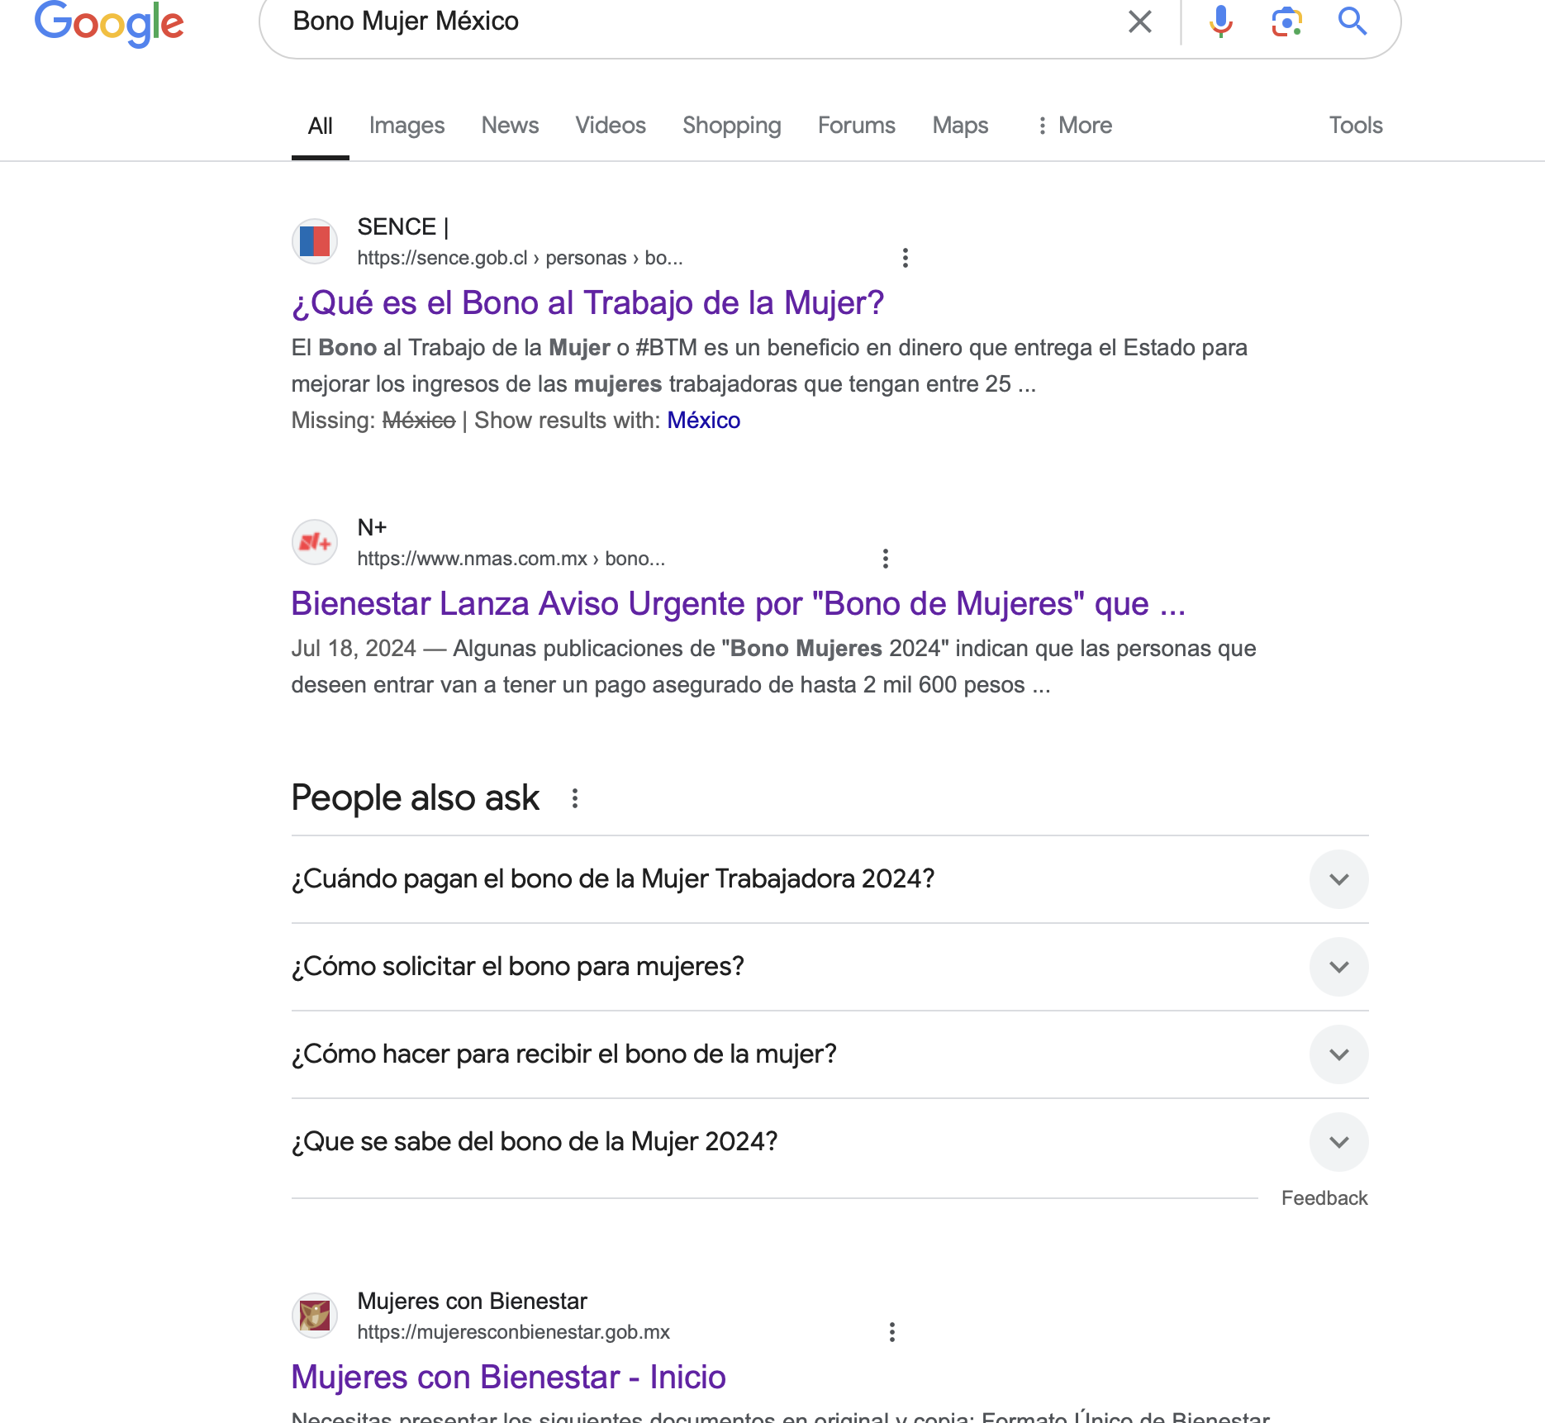1545x1423 pixels.
Task: Start voice search with microphone icon
Action: click(1220, 21)
